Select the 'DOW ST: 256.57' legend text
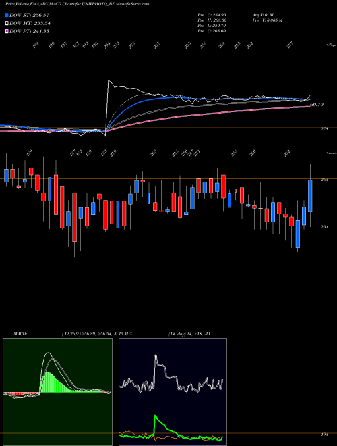 (x=30, y=15)
